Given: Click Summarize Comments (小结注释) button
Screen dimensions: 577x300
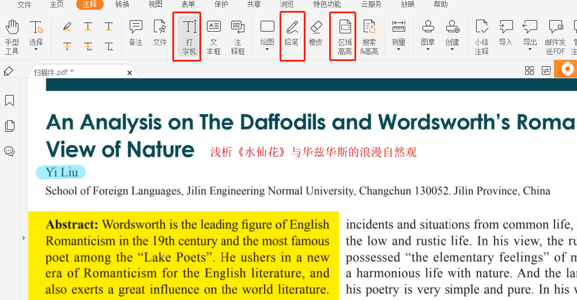Looking at the screenshot, I should tap(481, 37).
